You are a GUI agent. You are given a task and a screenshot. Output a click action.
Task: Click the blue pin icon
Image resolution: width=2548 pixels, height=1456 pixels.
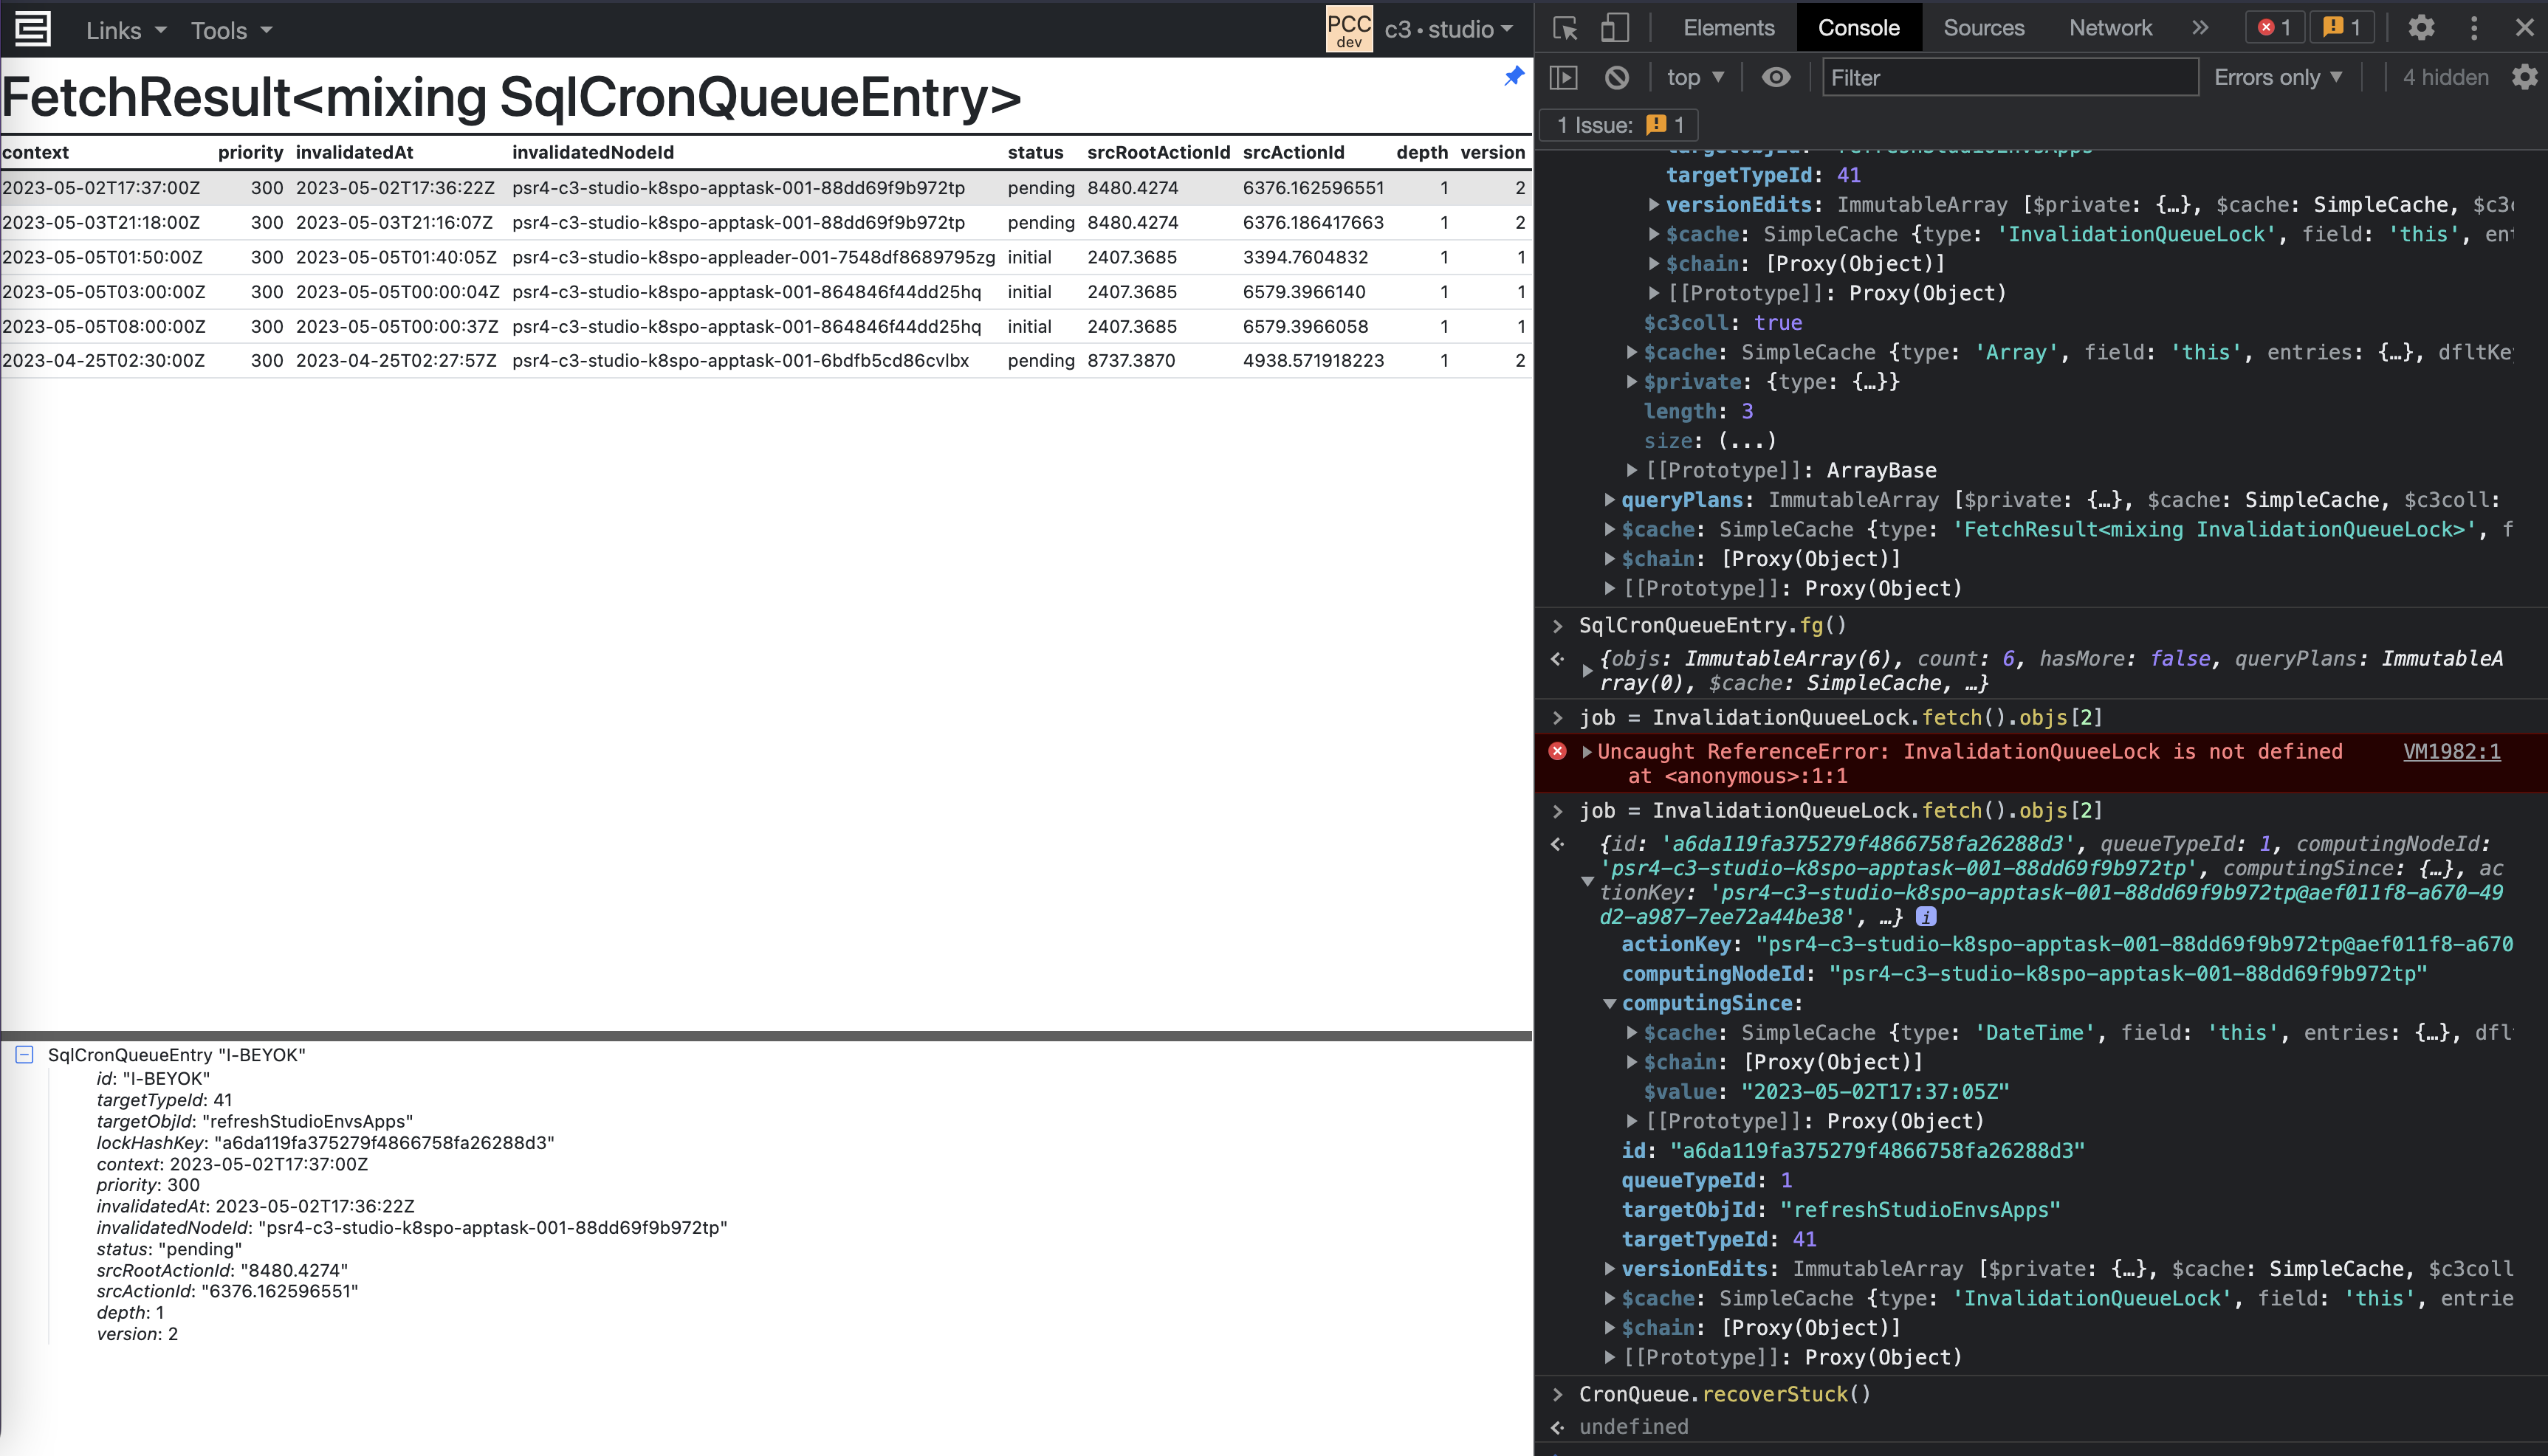pyautogui.click(x=1514, y=76)
